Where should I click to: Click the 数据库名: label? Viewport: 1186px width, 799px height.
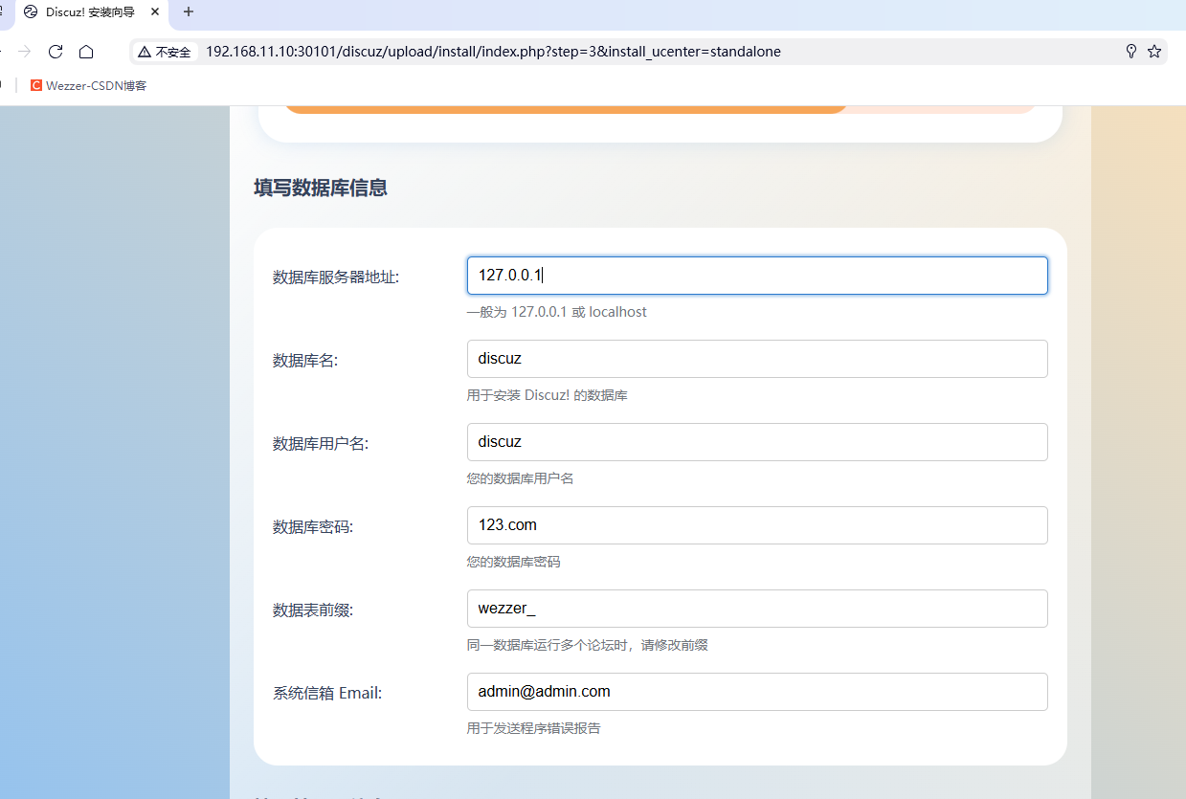[x=305, y=361]
